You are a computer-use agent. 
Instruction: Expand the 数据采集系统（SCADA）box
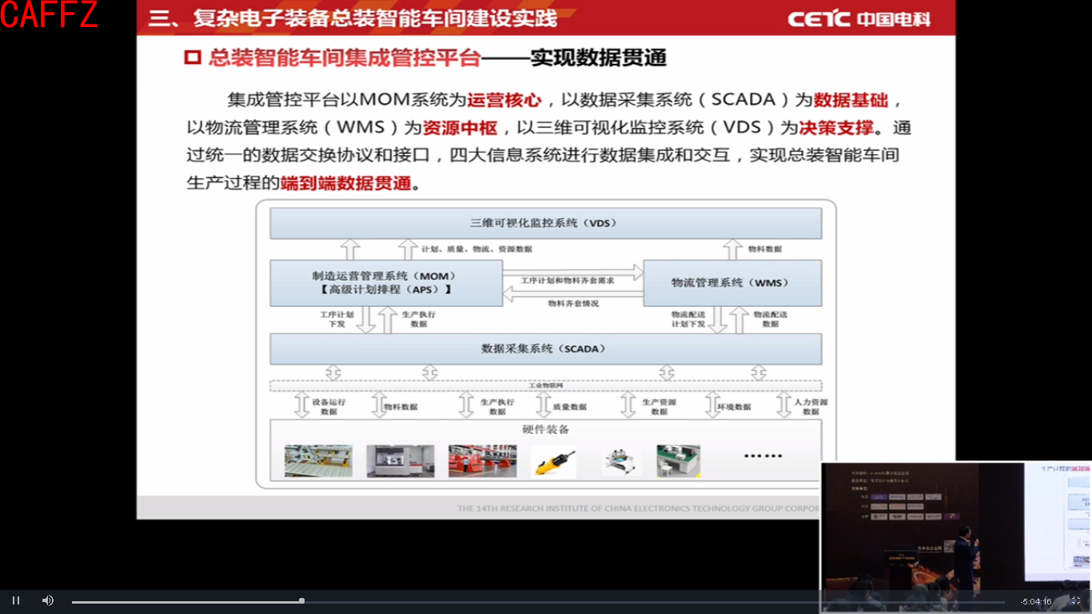[546, 349]
